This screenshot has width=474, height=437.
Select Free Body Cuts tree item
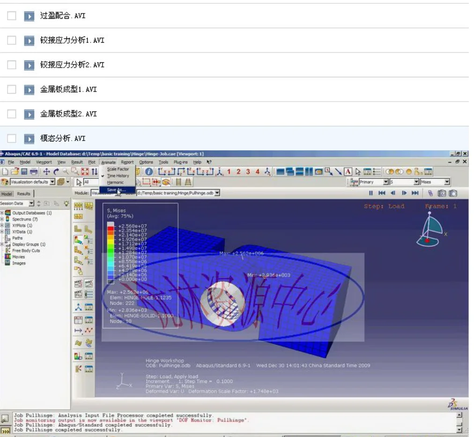[x=26, y=251]
